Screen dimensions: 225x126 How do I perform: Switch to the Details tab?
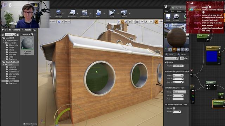(170, 55)
